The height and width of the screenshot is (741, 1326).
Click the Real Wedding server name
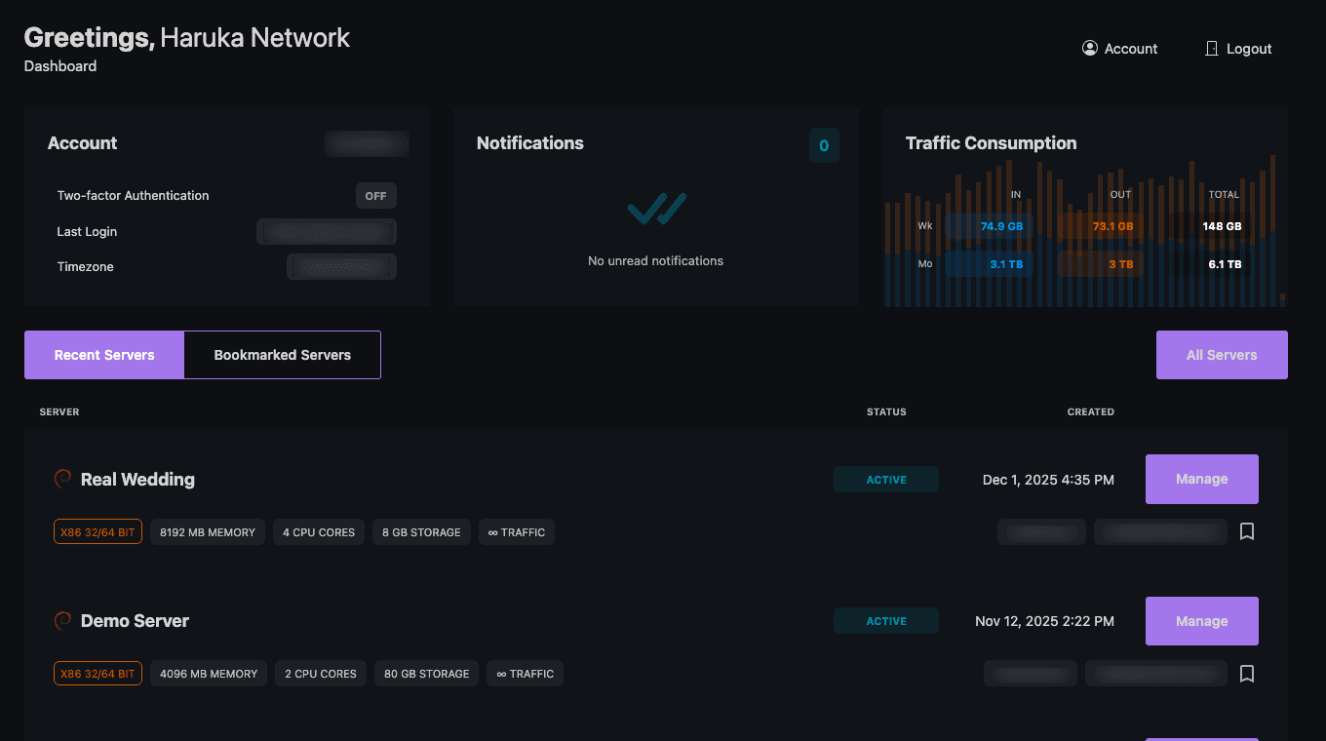point(137,479)
